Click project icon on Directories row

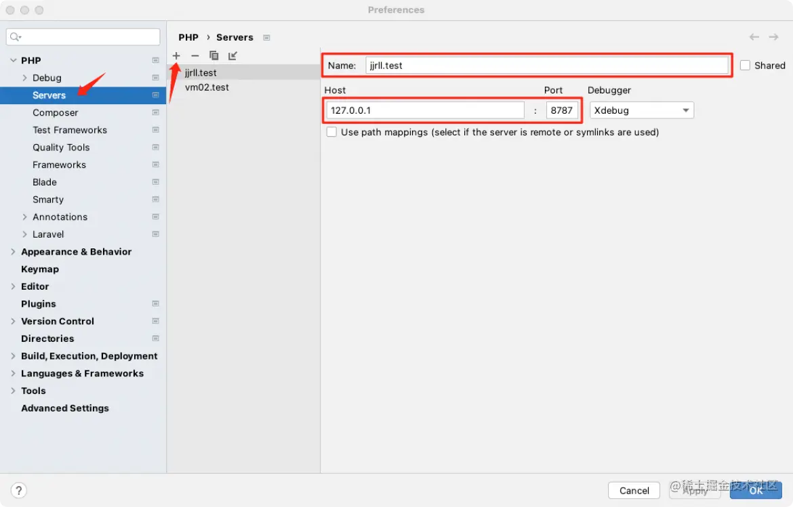pos(155,338)
